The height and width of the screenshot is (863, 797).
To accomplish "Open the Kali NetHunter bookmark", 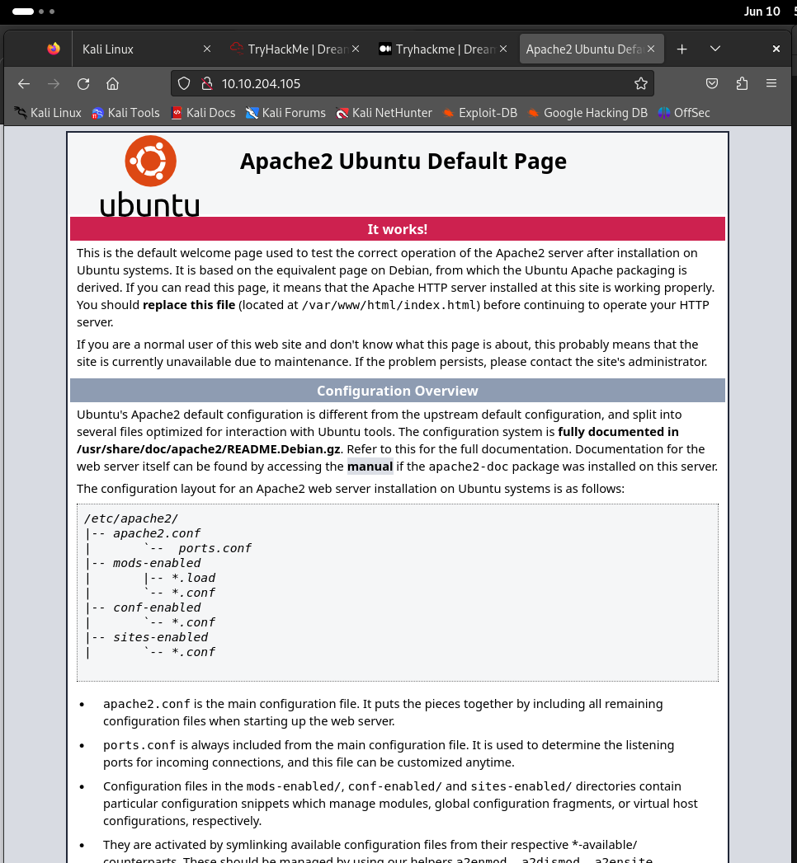I will [384, 113].
